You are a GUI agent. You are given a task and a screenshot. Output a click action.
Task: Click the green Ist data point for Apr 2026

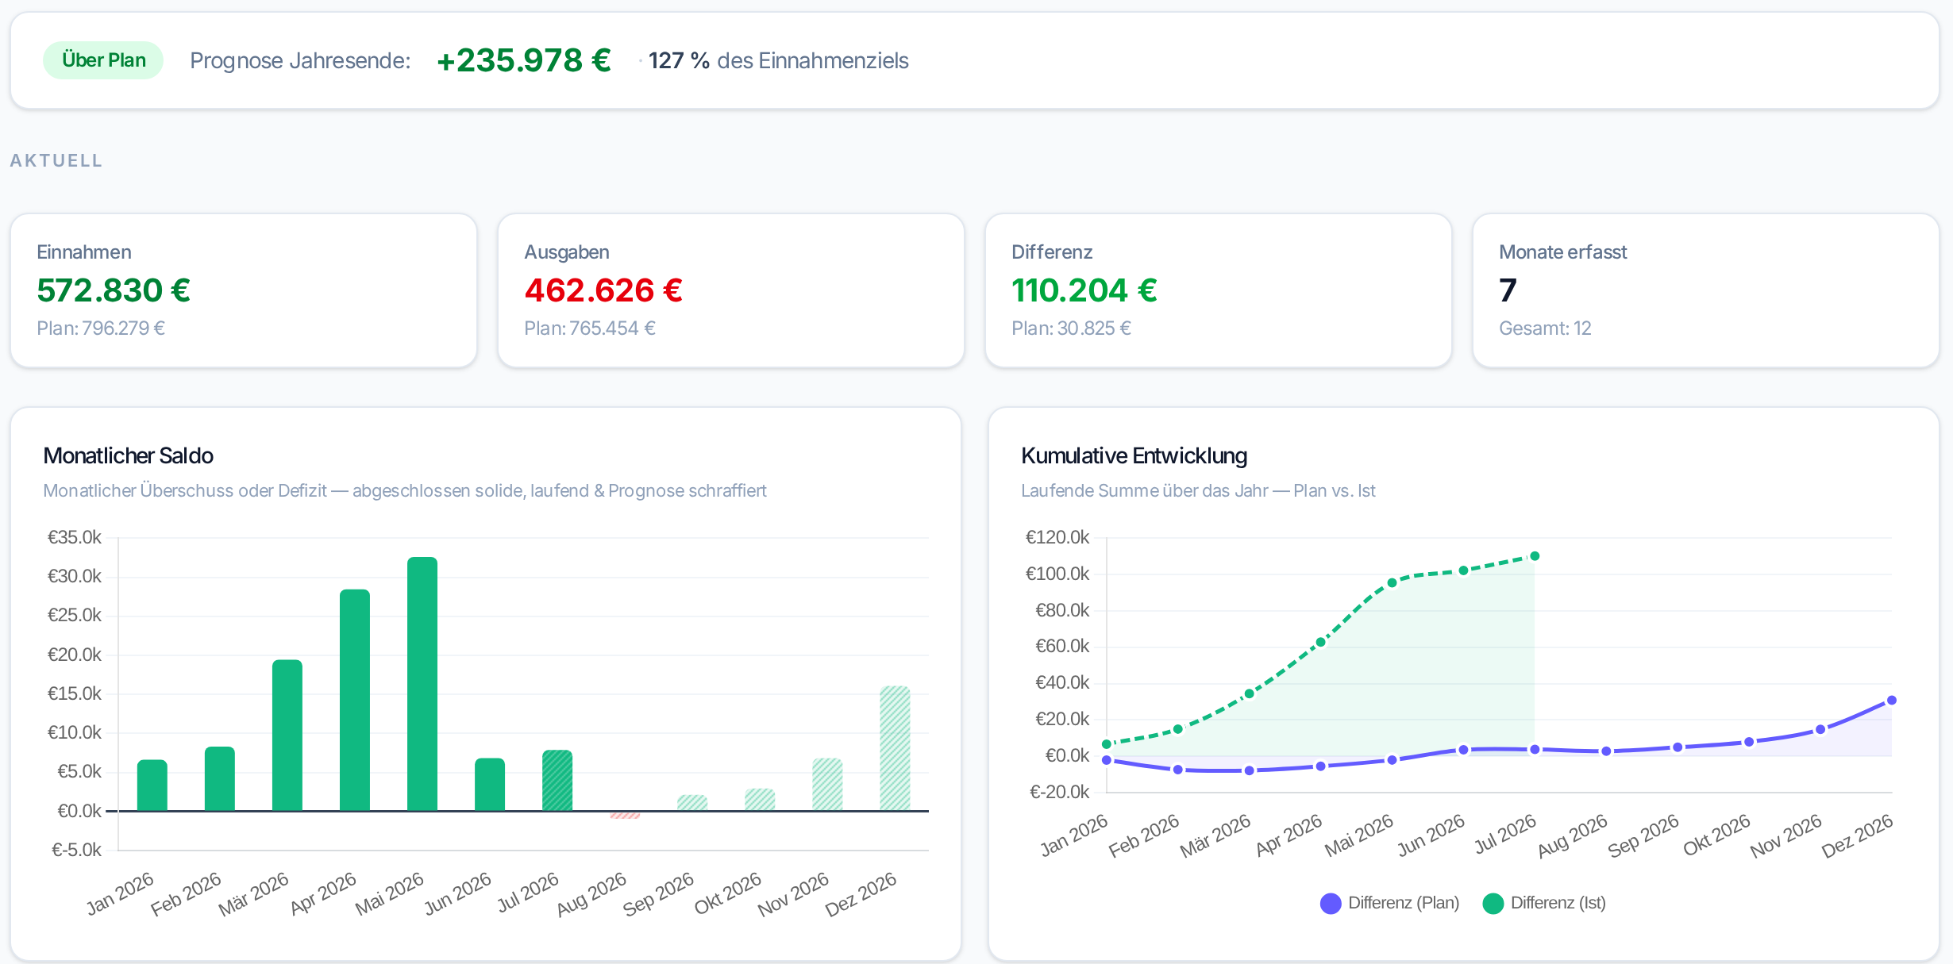pyautogui.click(x=1321, y=642)
